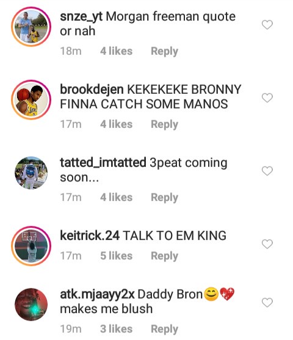Open the keitrick.24 username link
The image size is (293, 340).
tap(90, 236)
